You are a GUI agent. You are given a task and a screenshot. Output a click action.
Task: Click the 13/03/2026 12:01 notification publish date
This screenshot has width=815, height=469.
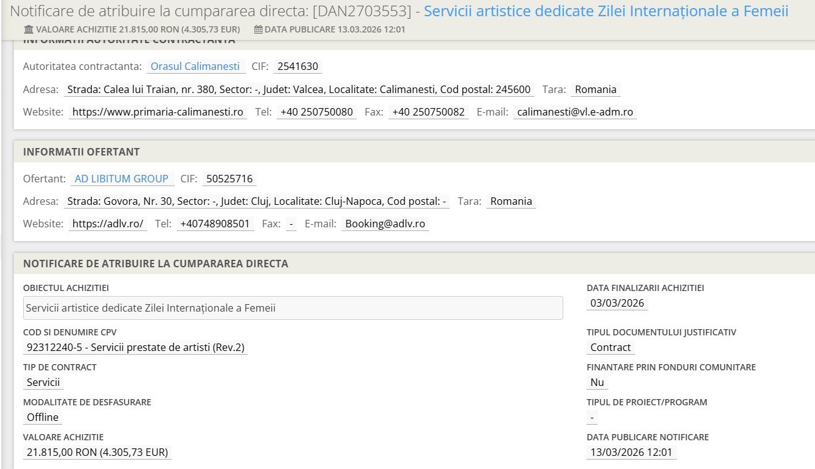click(x=631, y=452)
